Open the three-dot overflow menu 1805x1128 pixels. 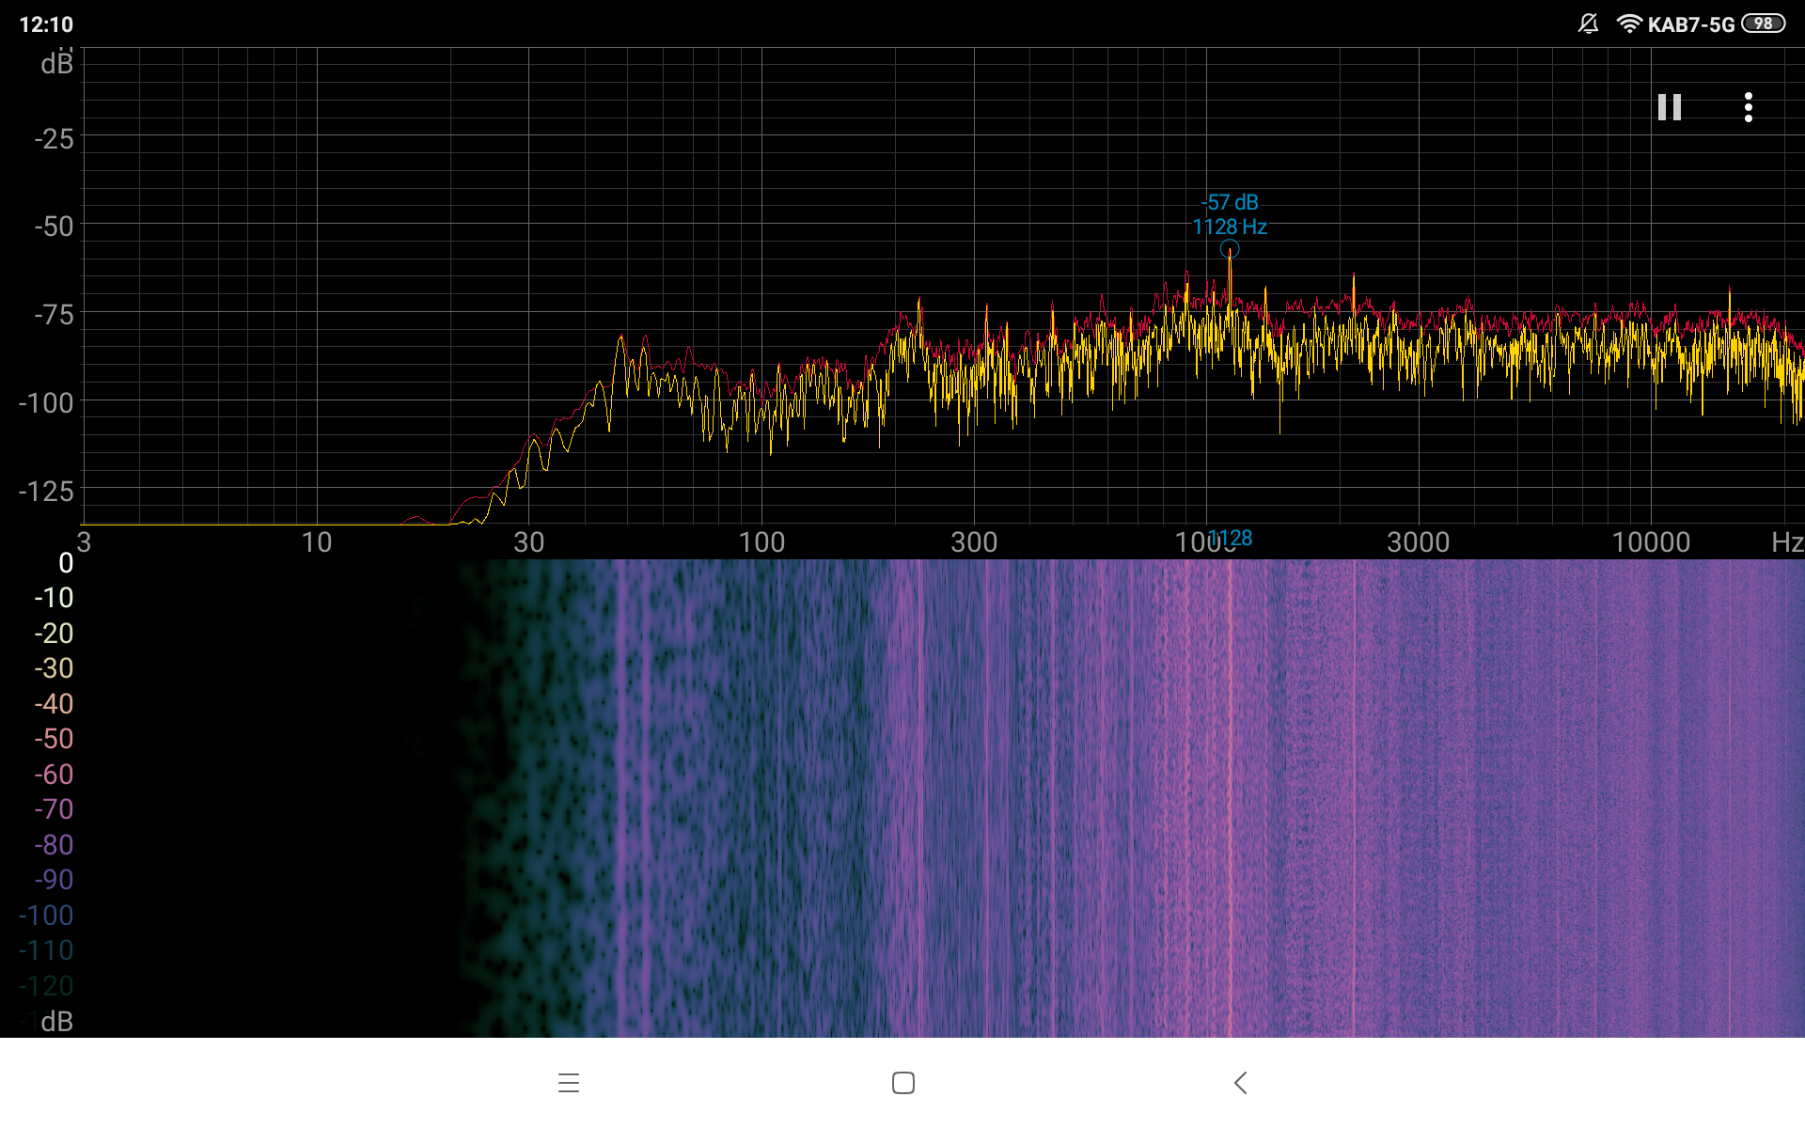click(1748, 107)
